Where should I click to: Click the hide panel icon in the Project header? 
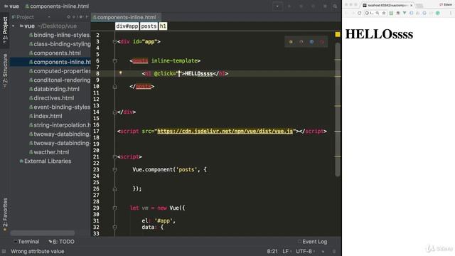tap(87, 17)
